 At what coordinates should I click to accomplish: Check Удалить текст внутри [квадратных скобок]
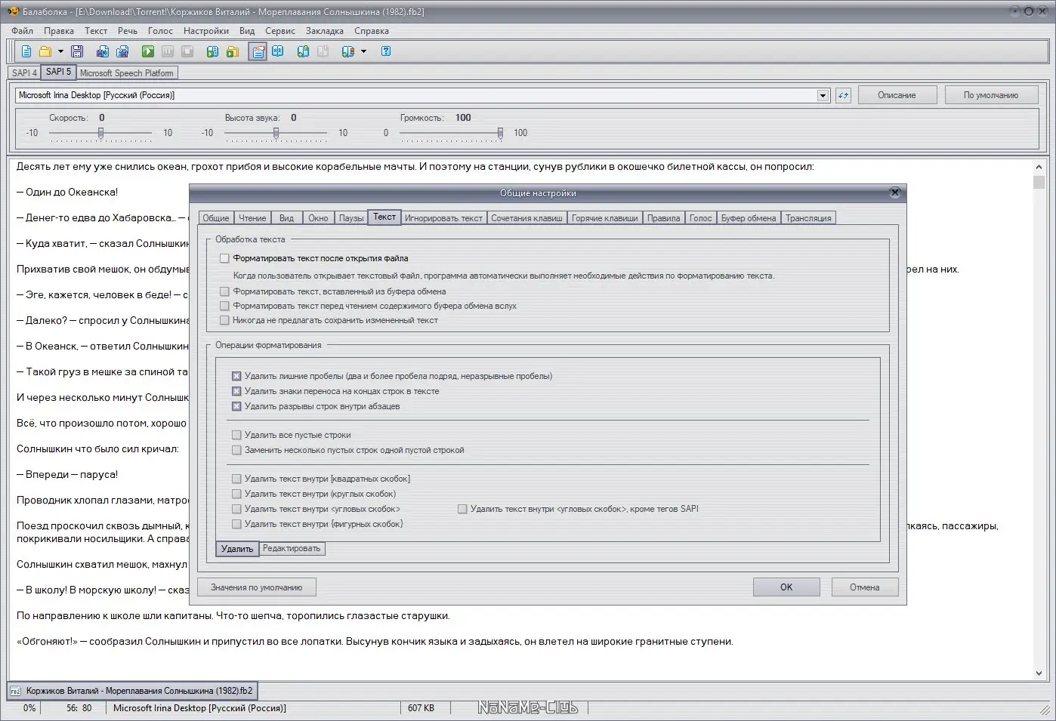click(x=236, y=479)
